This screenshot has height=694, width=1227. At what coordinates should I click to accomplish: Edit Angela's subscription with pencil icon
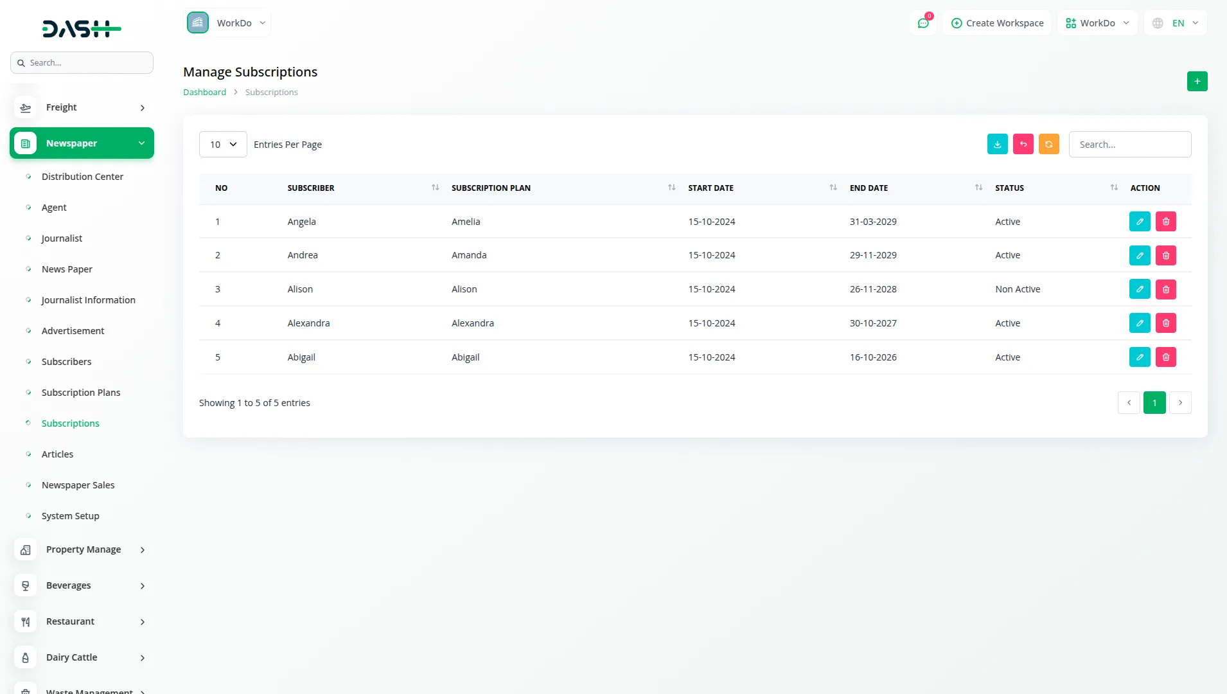[x=1139, y=222]
